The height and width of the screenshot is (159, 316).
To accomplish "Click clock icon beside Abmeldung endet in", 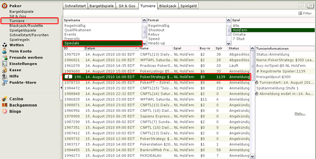I will click(x=257, y=94).
